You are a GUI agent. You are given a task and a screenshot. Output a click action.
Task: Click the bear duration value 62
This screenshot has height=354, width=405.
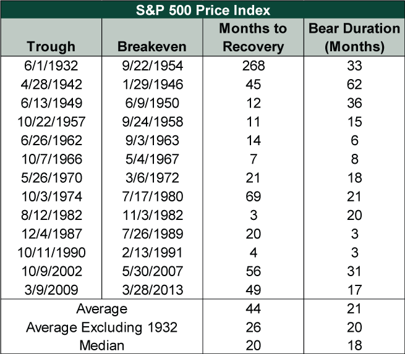click(354, 84)
